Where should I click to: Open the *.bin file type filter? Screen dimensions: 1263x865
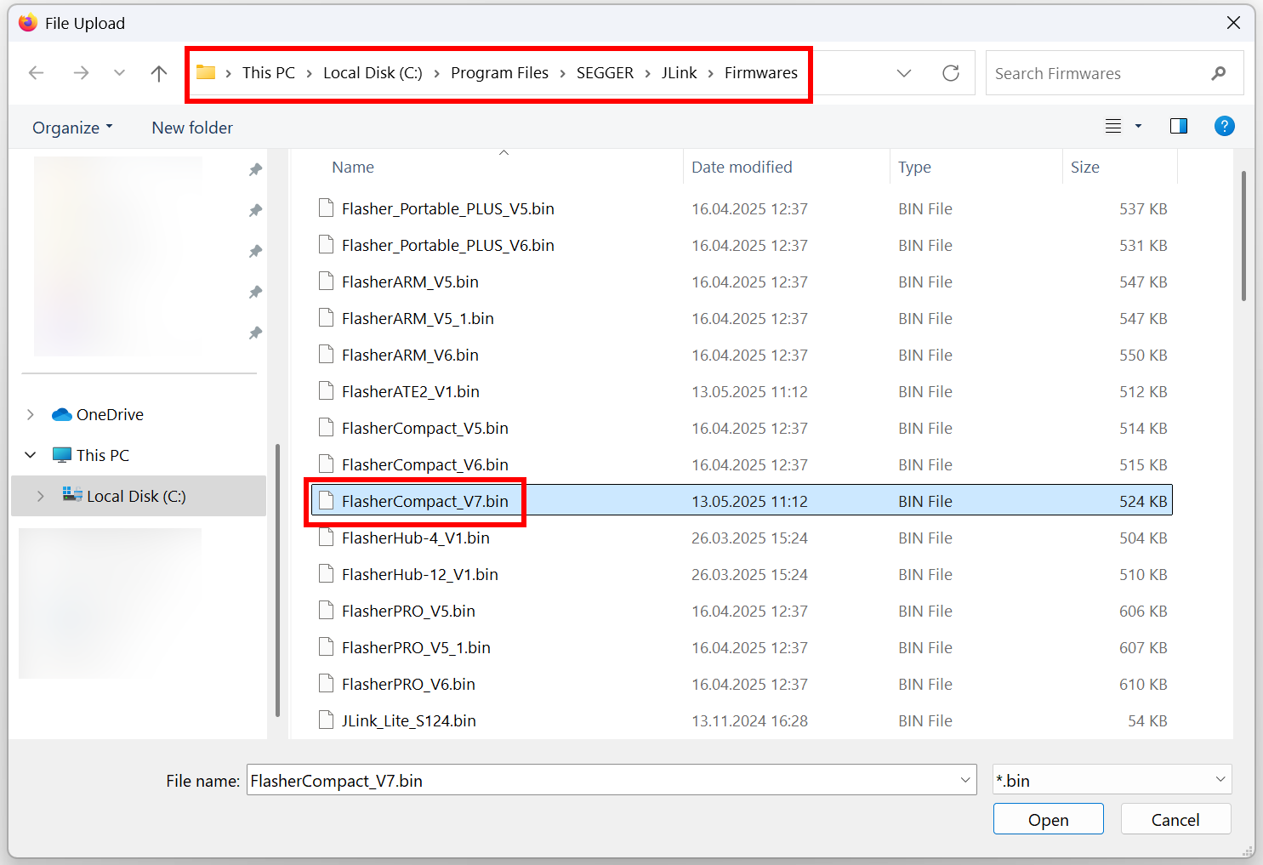click(1112, 780)
